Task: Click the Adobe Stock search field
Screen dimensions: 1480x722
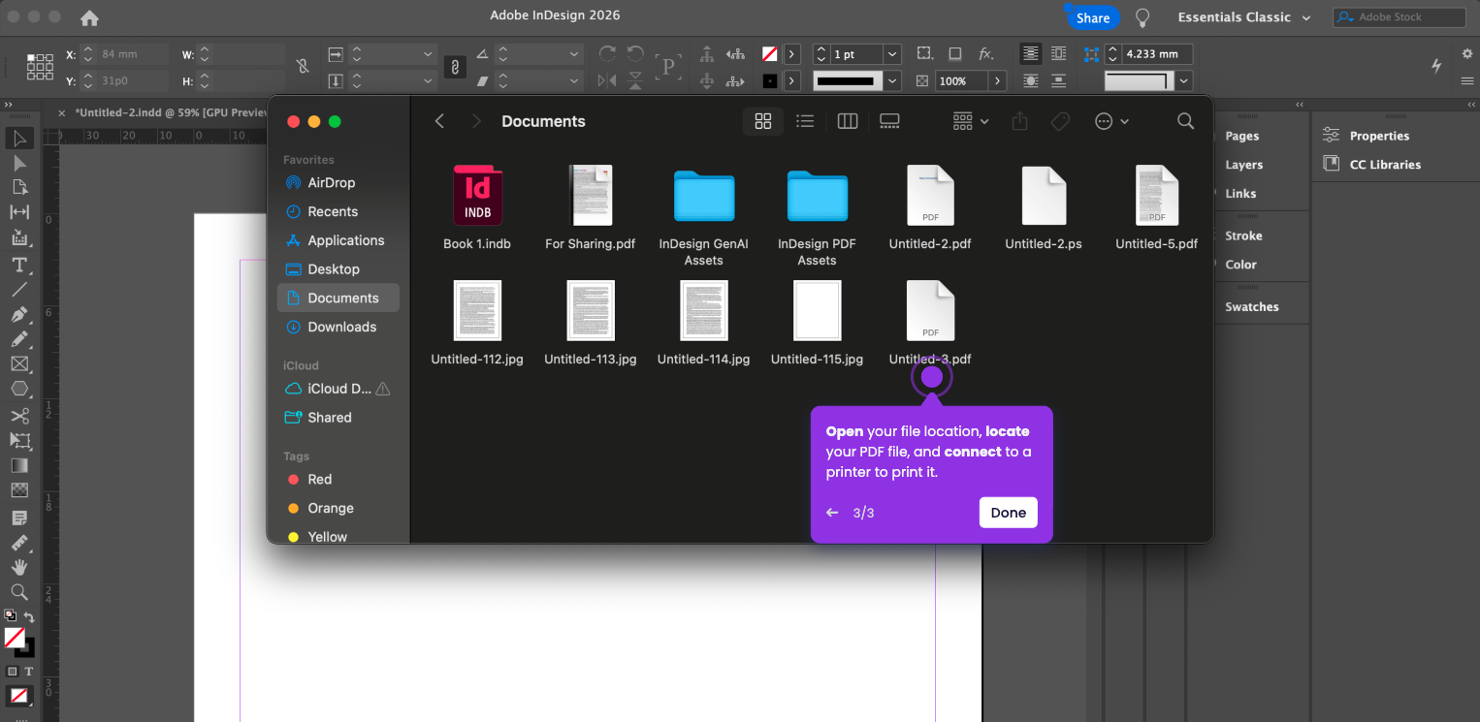Action: point(1400,17)
